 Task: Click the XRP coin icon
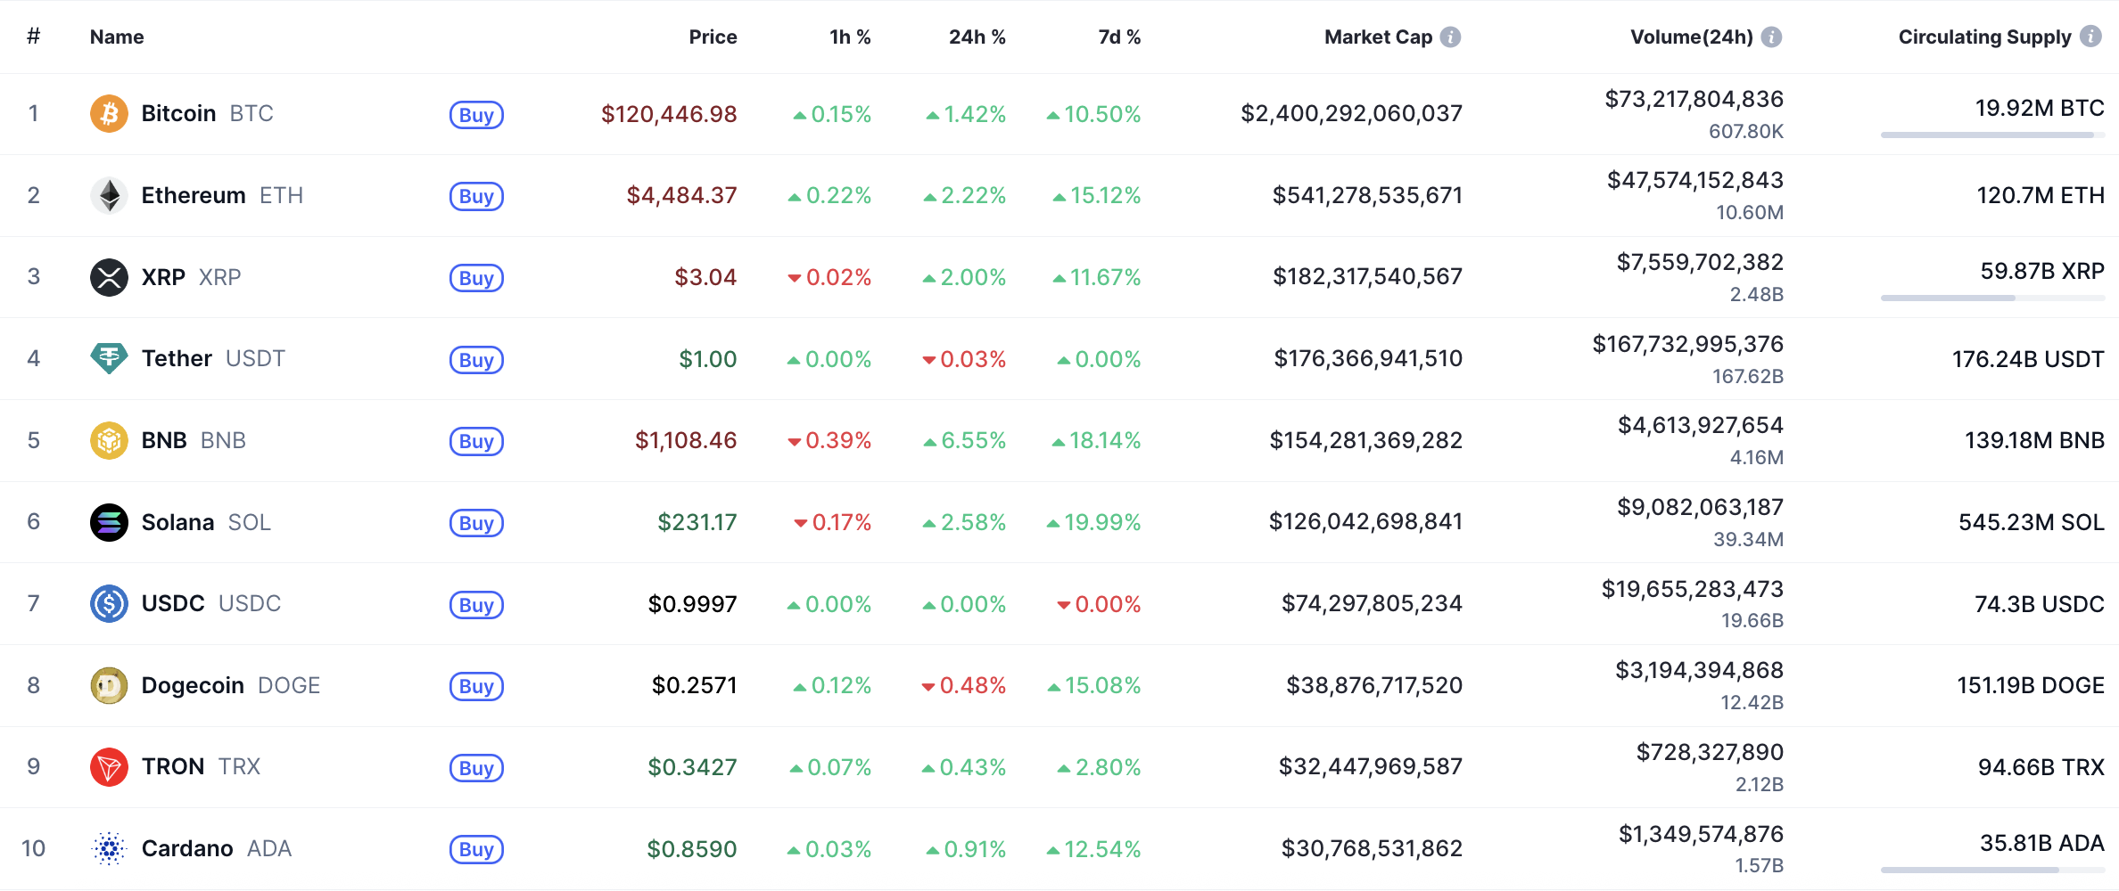click(109, 277)
